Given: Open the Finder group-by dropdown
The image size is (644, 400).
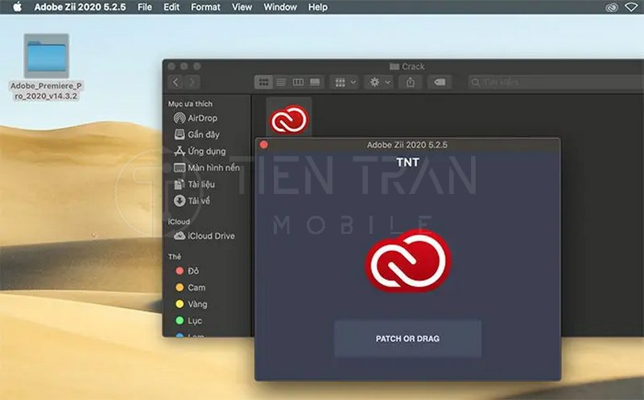Looking at the screenshot, I should pos(345,82).
